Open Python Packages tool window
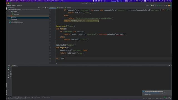 pyautogui.click(x=36, y=97)
